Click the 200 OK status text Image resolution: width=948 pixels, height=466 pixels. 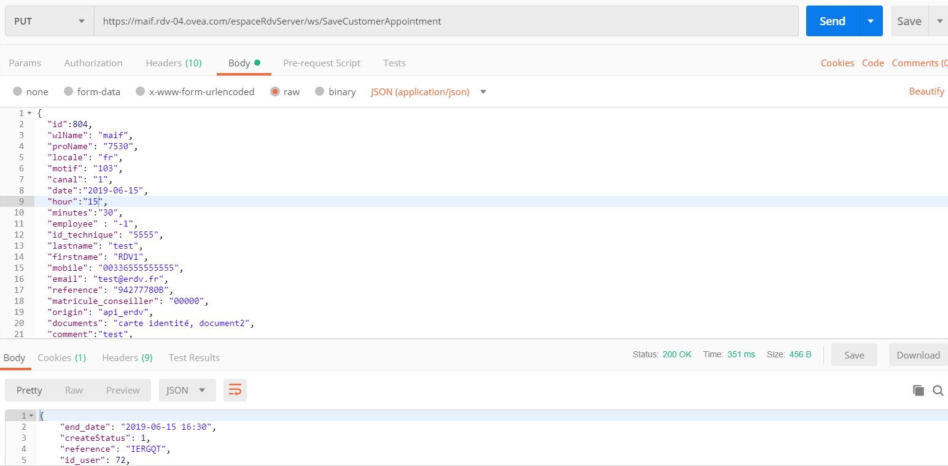(677, 355)
